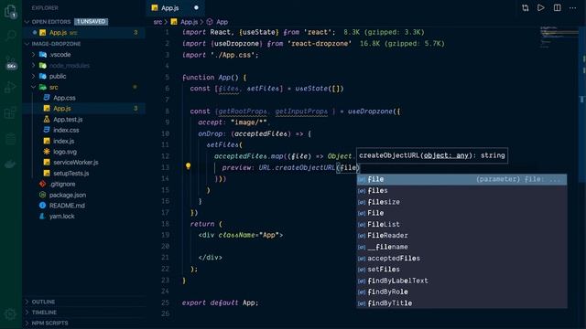Click the EXPLORER panel title
586x329 pixels.
(x=45, y=8)
